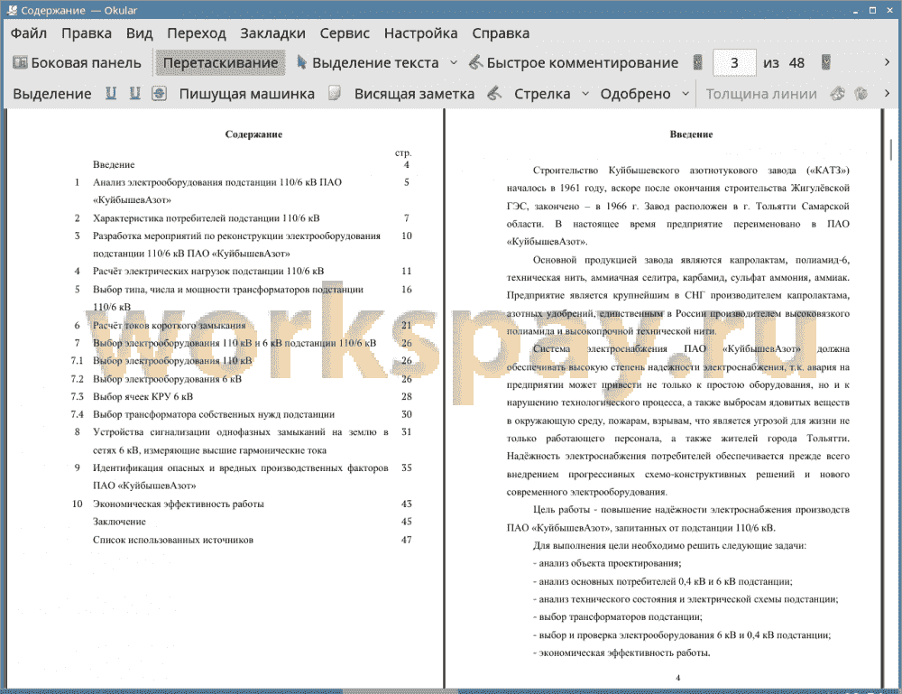Image resolution: width=902 pixels, height=694 pixels.
Task: Click contents entry Характеристика потребителей подстанции 110/6 кВ
Action: [207, 218]
